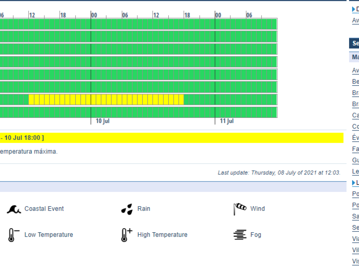This screenshot has height=269, width=359.
Task: Click the Low Temperature thermometer icon
Action: pyautogui.click(x=13, y=235)
